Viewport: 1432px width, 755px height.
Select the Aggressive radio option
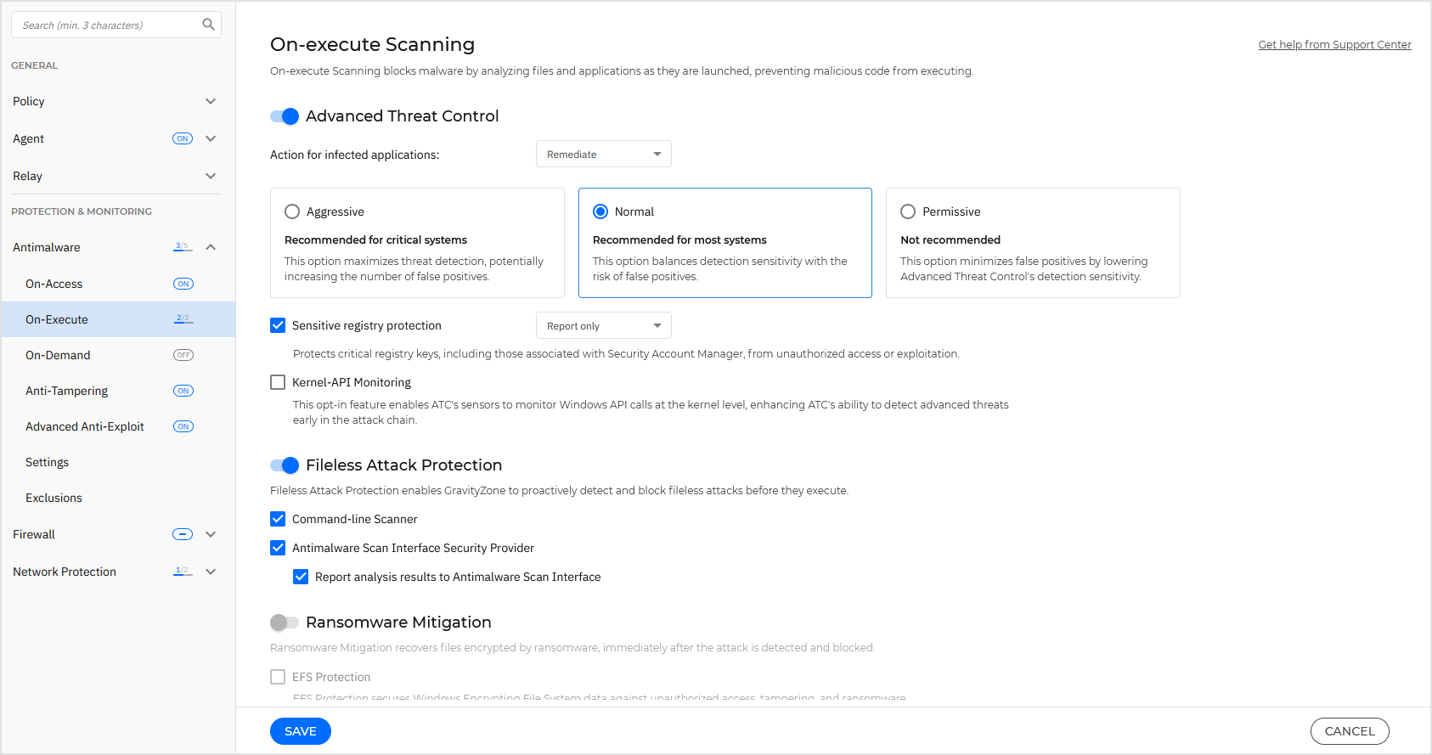pyautogui.click(x=292, y=211)
